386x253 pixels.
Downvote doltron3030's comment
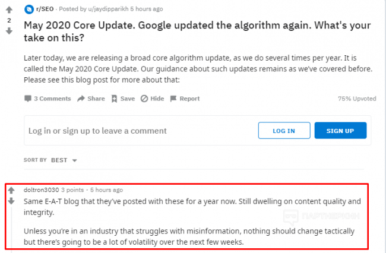click(11, 202)
